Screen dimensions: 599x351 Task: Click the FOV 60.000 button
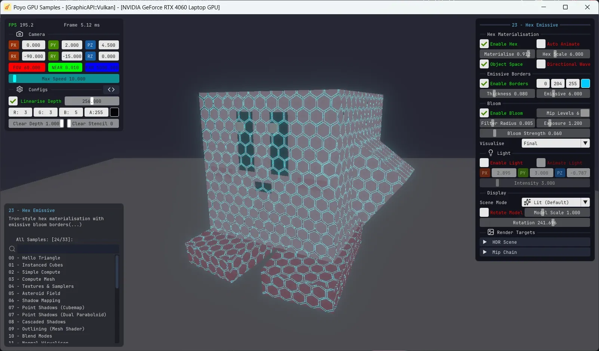(x=27, y=67)
